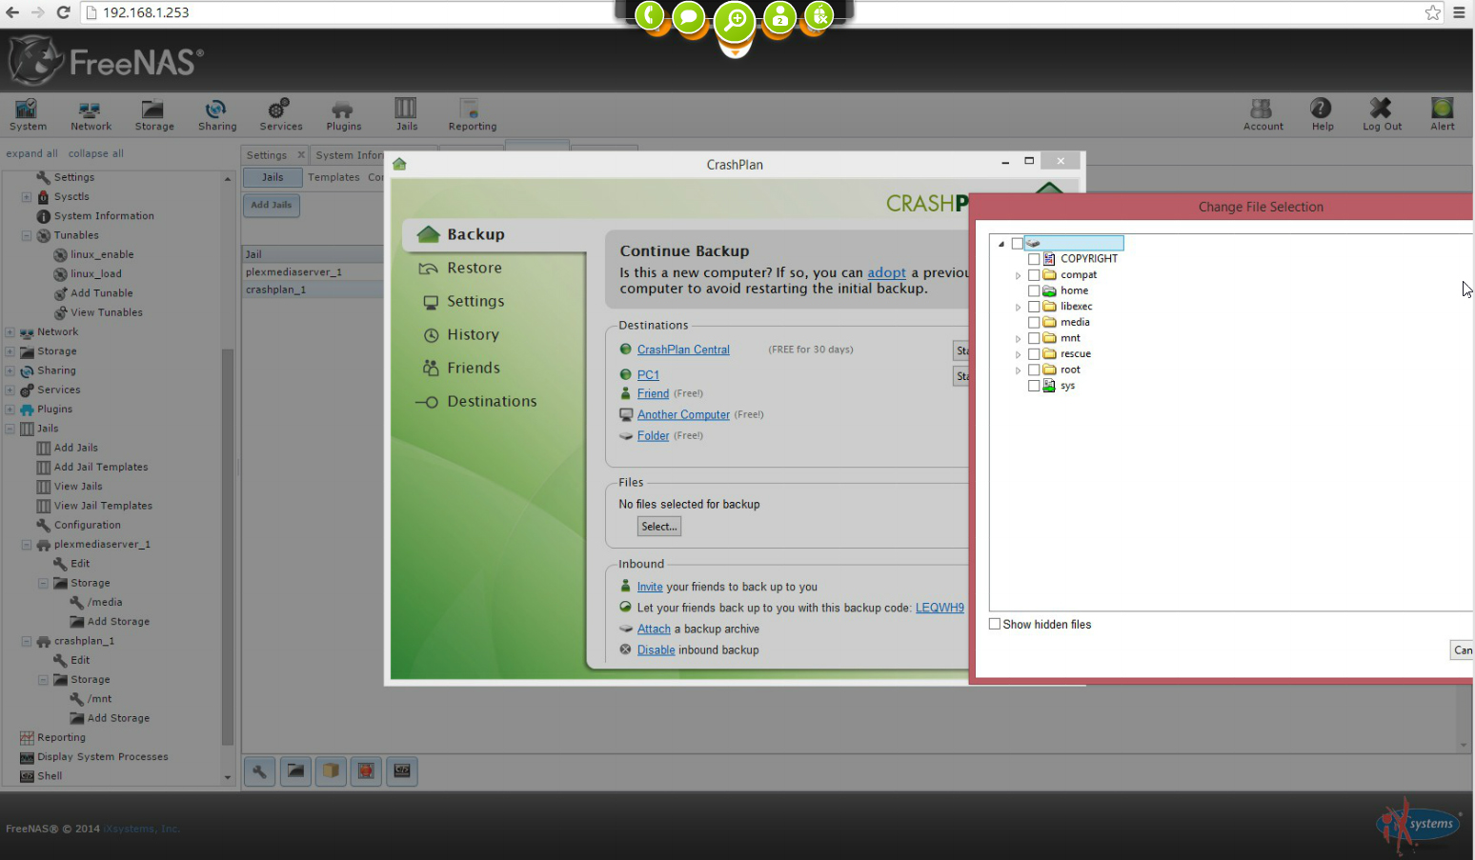Screen dimensions: 1475x860
Task: Click the phone overlay icon
Action: (x=651, y=16)
